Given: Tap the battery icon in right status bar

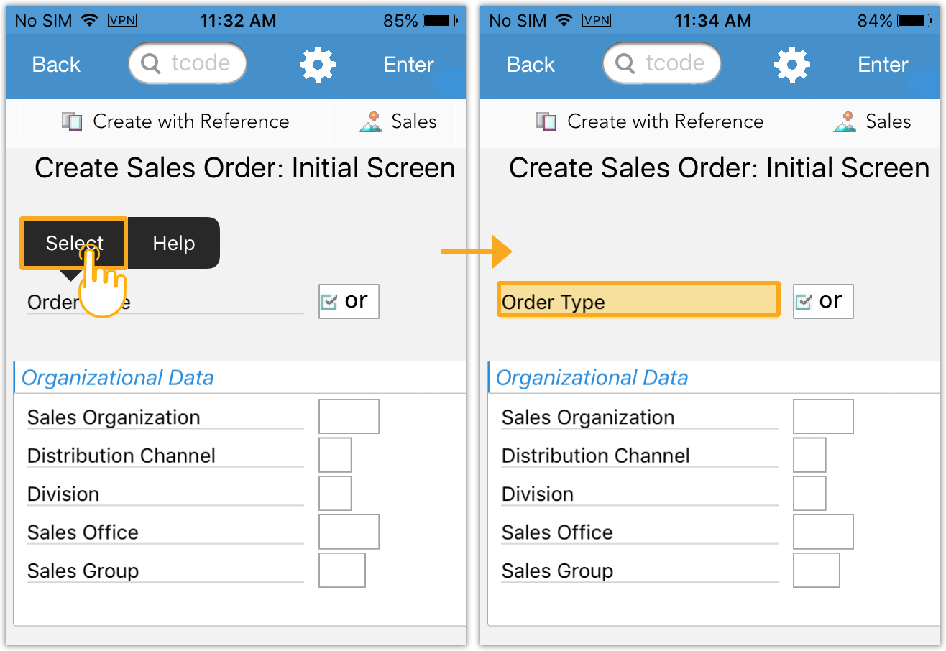Looking at the screenshot, I should click(920, 21).
